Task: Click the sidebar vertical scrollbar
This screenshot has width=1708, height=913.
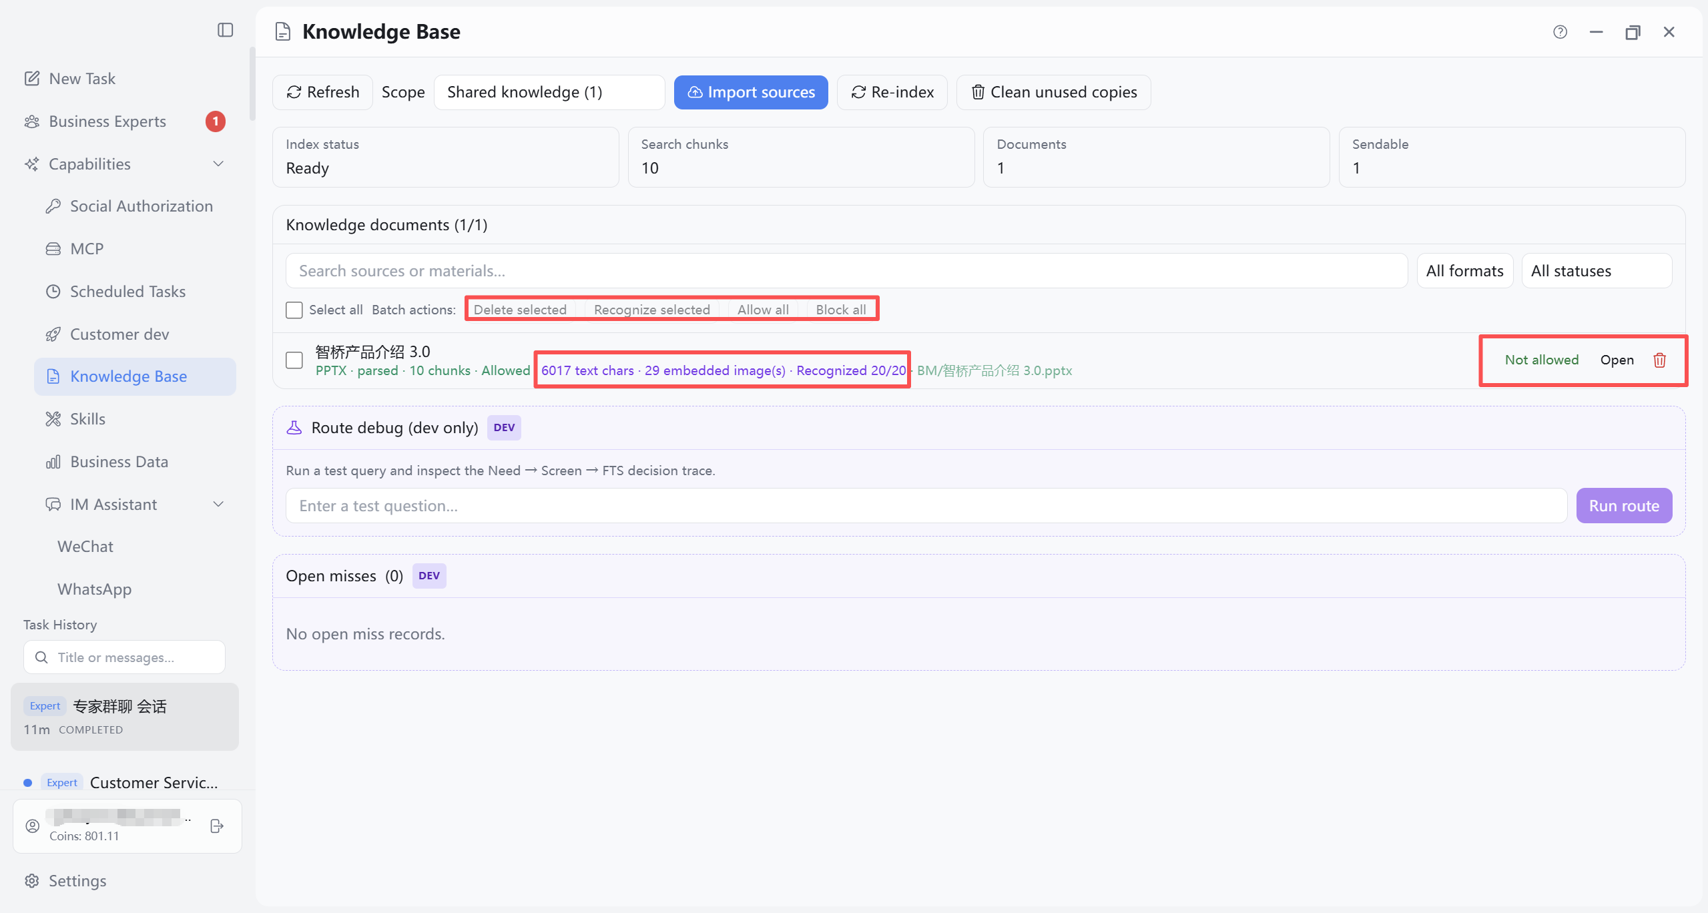Action: (x=252, y=83)
